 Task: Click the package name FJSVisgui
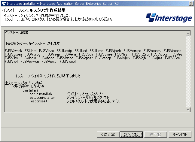49,62
